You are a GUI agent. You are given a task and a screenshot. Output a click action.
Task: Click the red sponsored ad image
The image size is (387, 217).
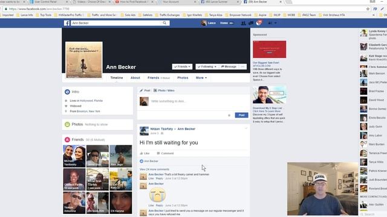(269, 49)
